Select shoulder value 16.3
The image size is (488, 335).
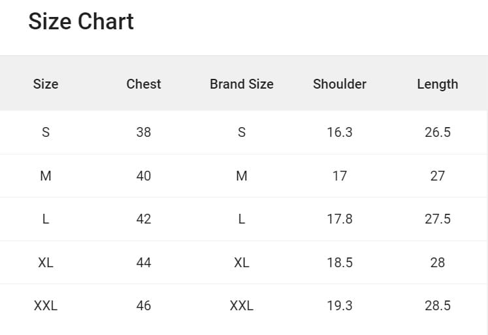(x=340, y=132)
